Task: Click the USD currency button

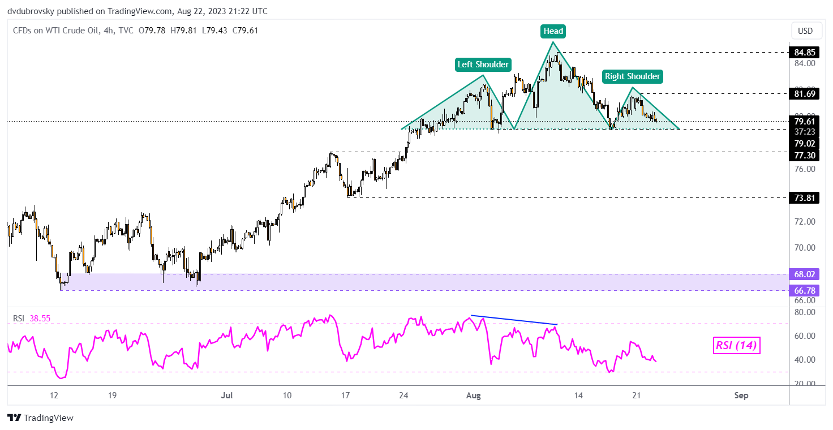Action: click(x=807, y=31)
